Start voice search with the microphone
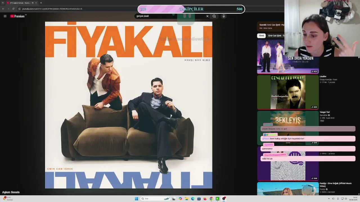The width and height of the screenshot is (360, 202). pos(224,16)
